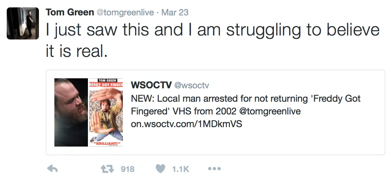The width and height of the screenshot is (392, 180).
Task: Like the tweet with the heart icon
Action: [161, 169]
